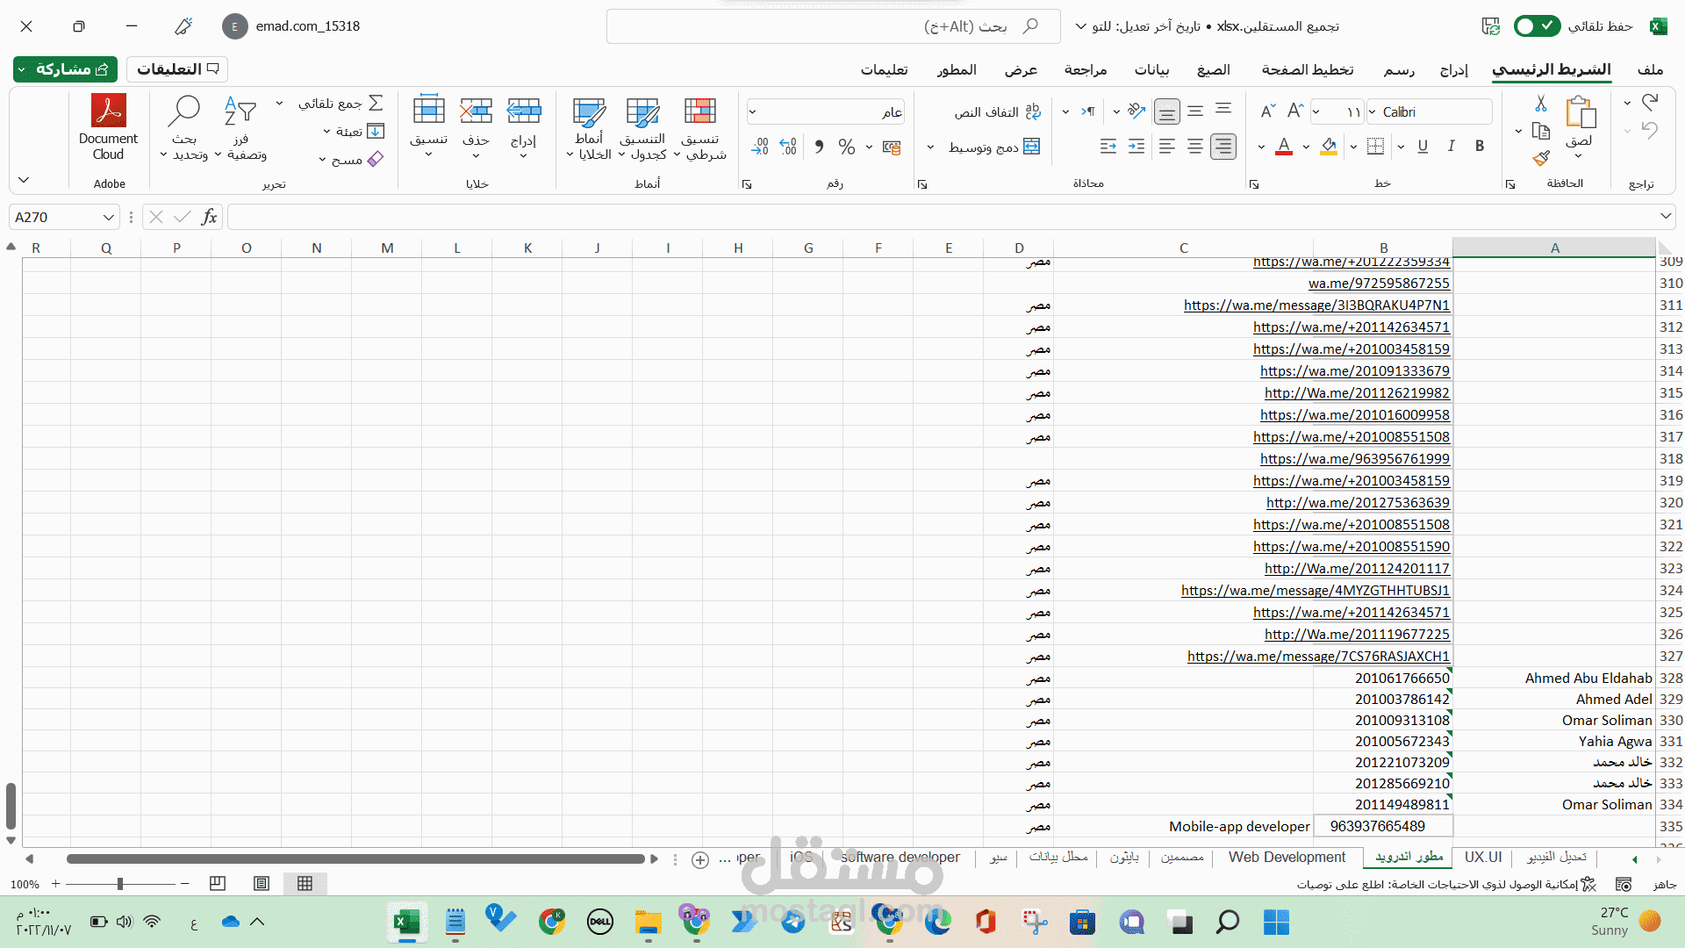Image resolution: width=1685 pixels, height=948 pixels.
Task: Open the Formulas (الصيغ) ribbon tab
Action: pyautogui.click(x=1213, y=69)
